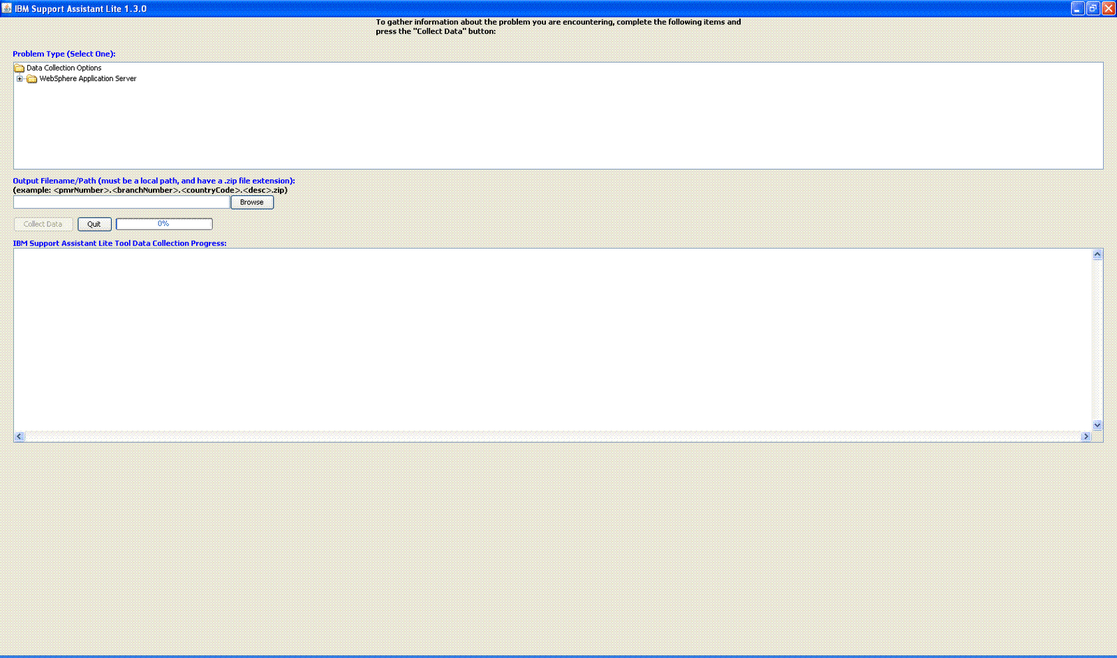Click the progress log left scroll arrow
The width and height of the screenshot is (1117, 658).
[20, 436]
